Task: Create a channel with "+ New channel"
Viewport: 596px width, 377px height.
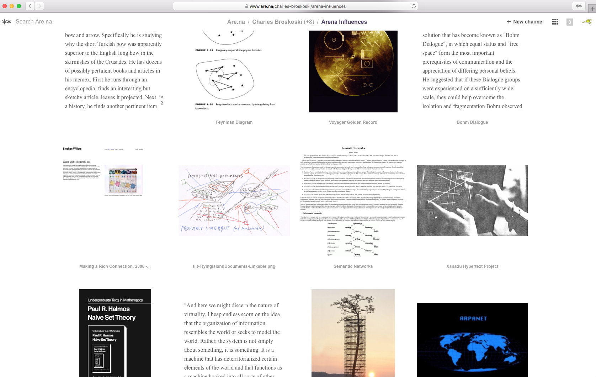Action: click(525, 22)
